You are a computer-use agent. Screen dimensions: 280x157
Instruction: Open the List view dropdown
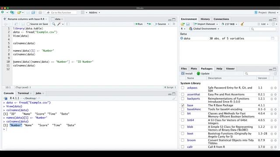(263, 24)
